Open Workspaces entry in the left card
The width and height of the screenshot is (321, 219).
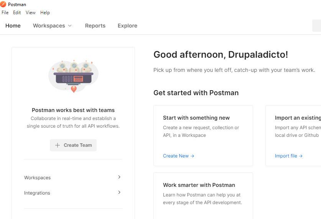pyautogui.click(x=37, y=178)
